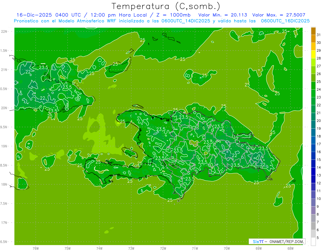This screenshot has width=326, height=252.
Task: Click the color bar label 20
Action: click(319, 120)
